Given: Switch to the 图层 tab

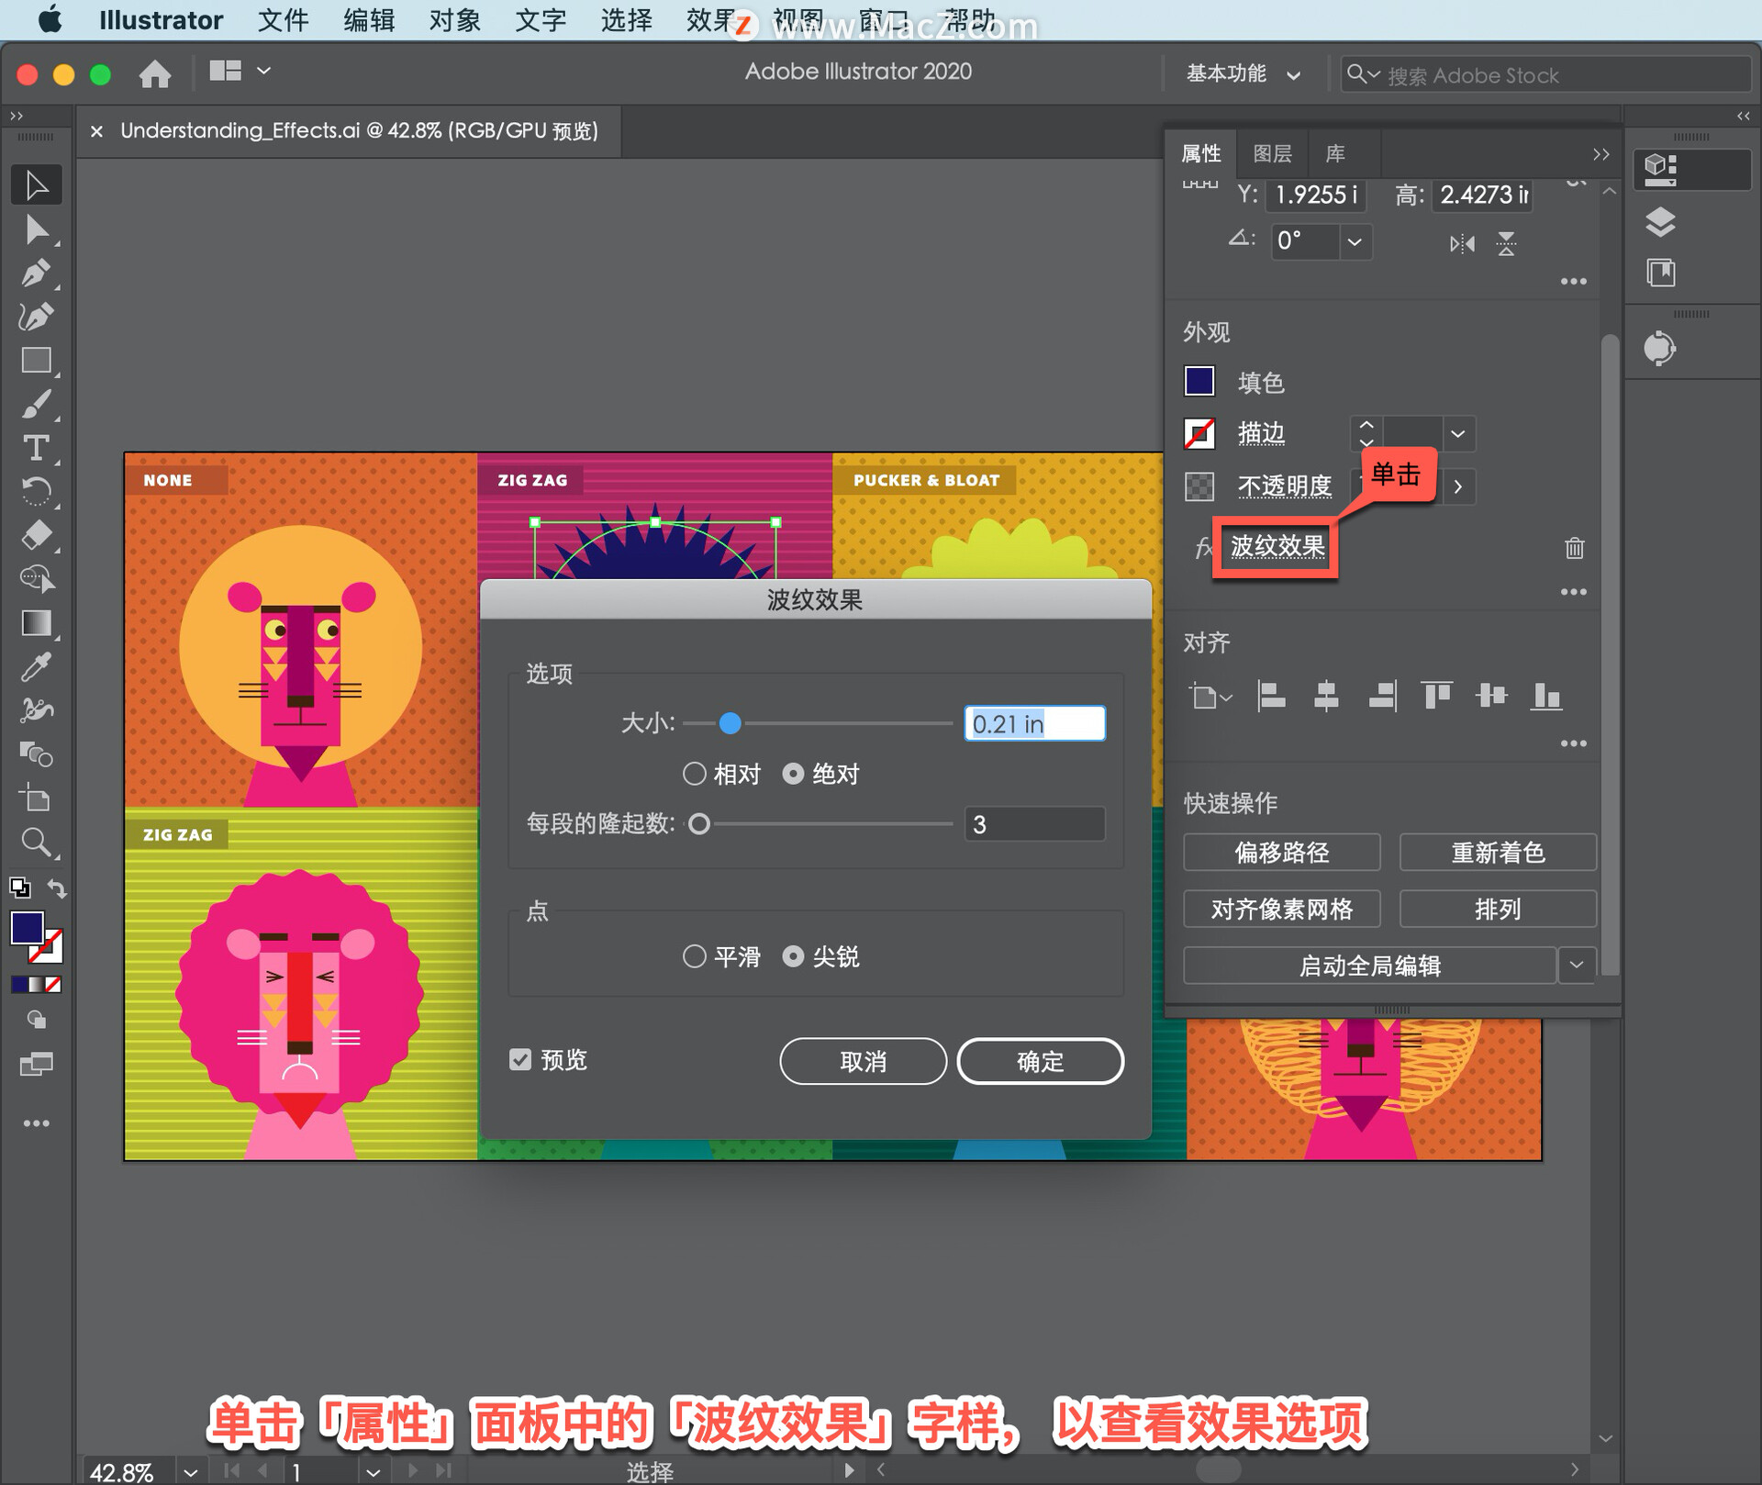Looking at the screenshot, I should coord(1273,153).
